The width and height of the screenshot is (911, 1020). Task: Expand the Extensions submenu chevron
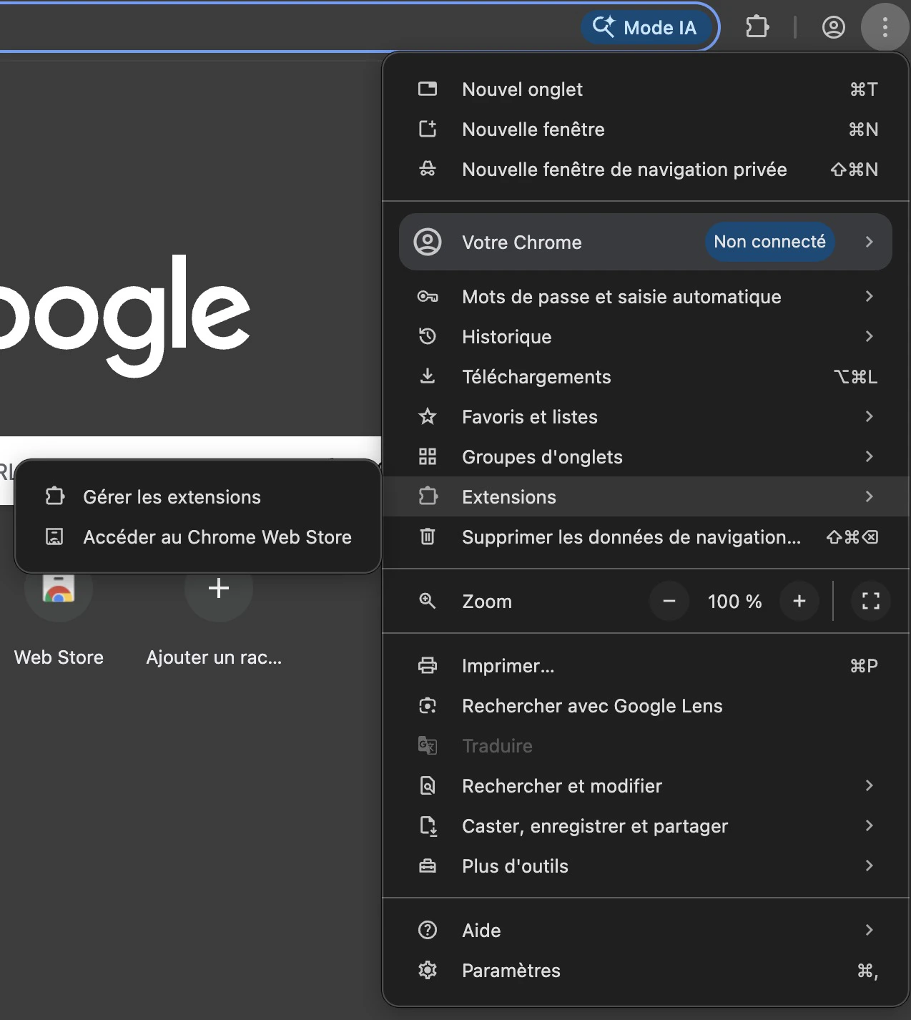[869, 496]
